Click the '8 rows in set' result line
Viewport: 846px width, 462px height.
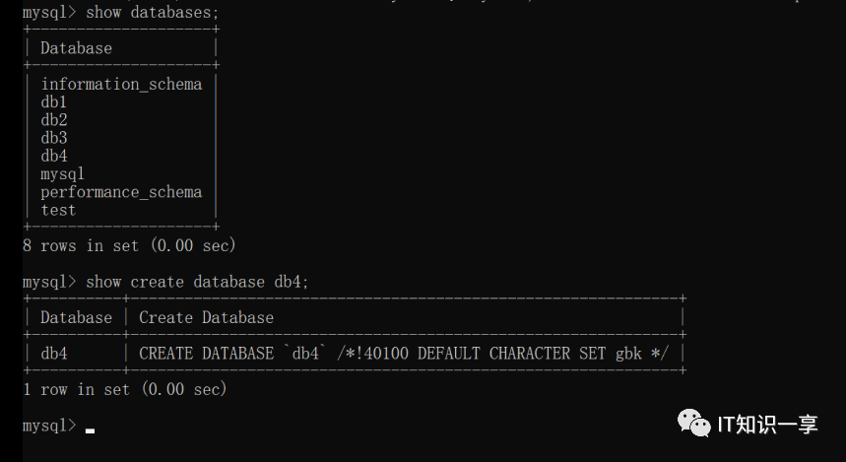coord(129,245)
